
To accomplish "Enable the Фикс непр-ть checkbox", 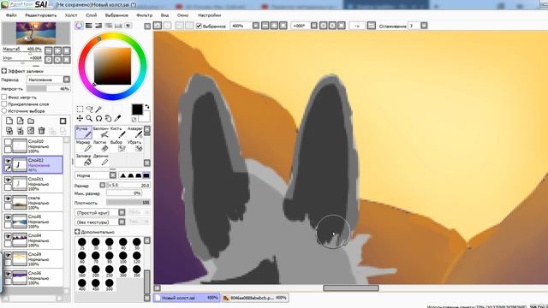I will (x=4, y=97).
